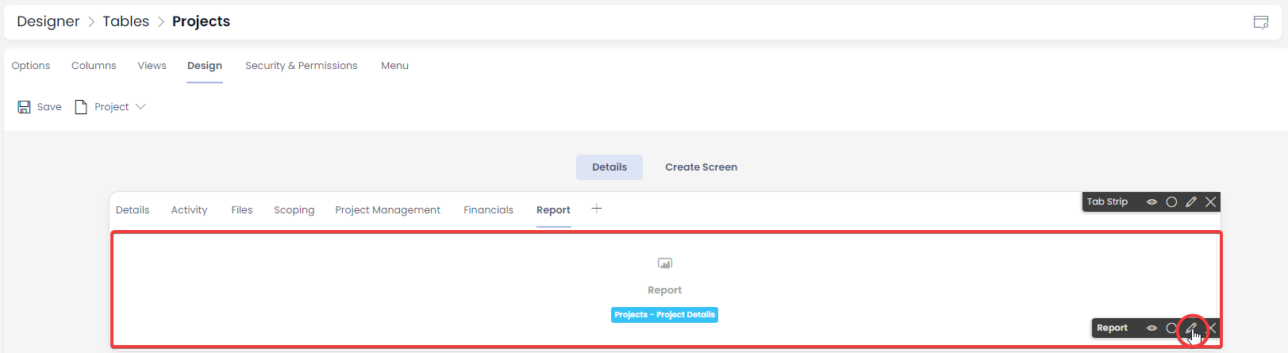
Task: Click the pencil edit icon on Tab Strip
Action: click(x=1191, y=202)
